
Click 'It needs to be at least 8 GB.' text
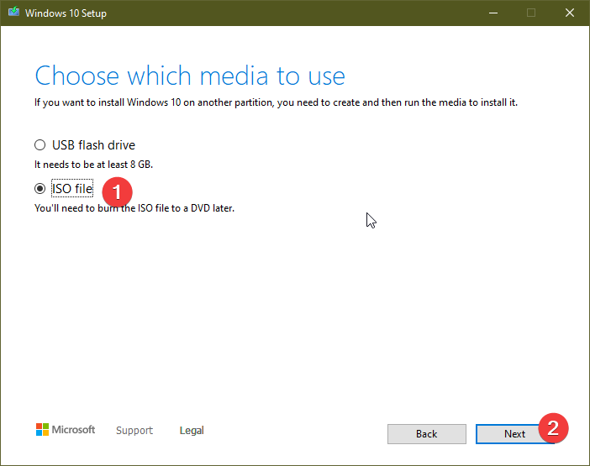(x=93, y=165)
